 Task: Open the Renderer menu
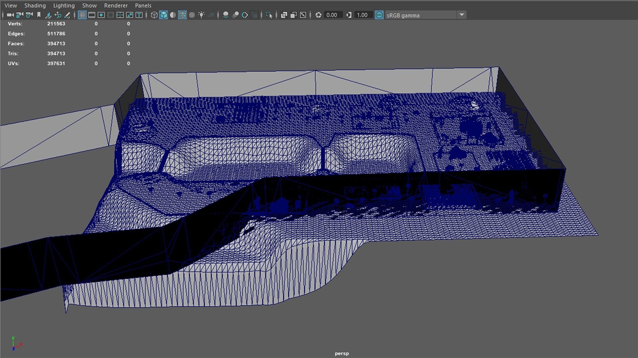tap(116, 5)
